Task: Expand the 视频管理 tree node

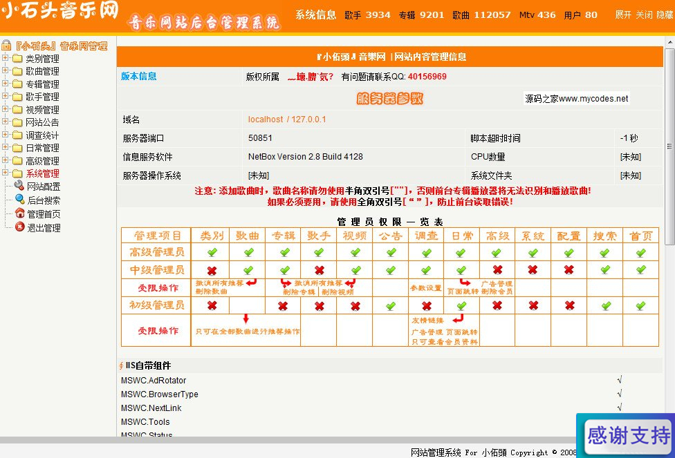Action: pyautogui.click(x=5, y=109)
